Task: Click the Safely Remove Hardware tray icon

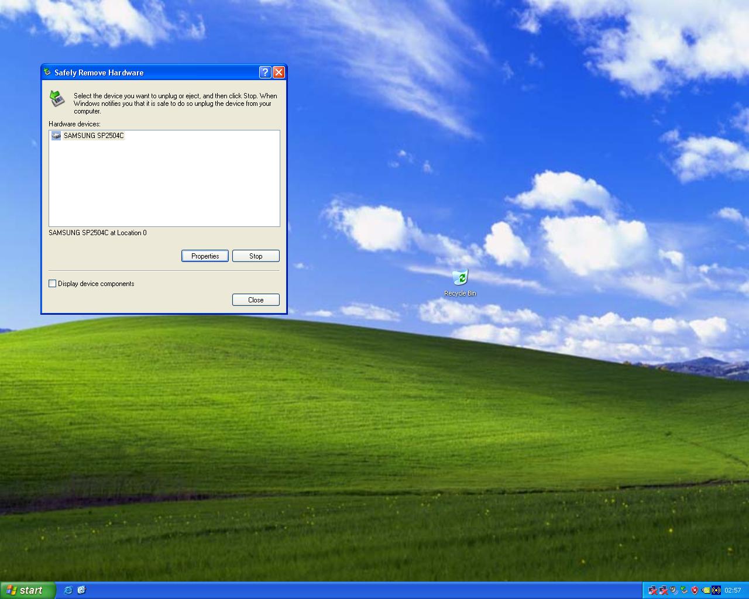Action: [684, 590]
